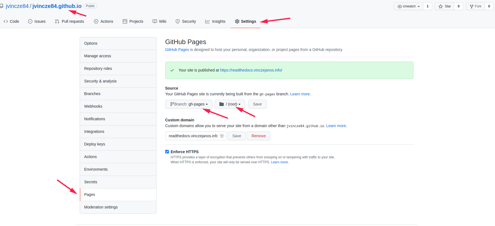
Task: Open Options in the settings sidebar
Action: pyautogui.click(x=118, y=43)
